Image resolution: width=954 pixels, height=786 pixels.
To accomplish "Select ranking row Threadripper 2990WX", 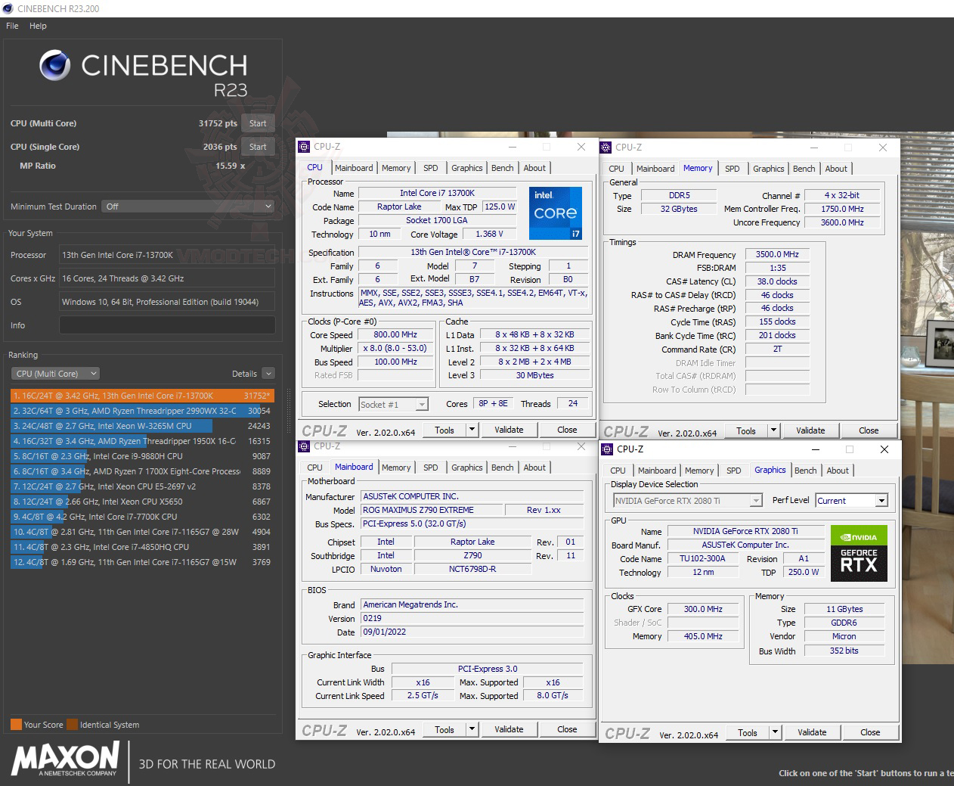I will (x=142, y=411).
